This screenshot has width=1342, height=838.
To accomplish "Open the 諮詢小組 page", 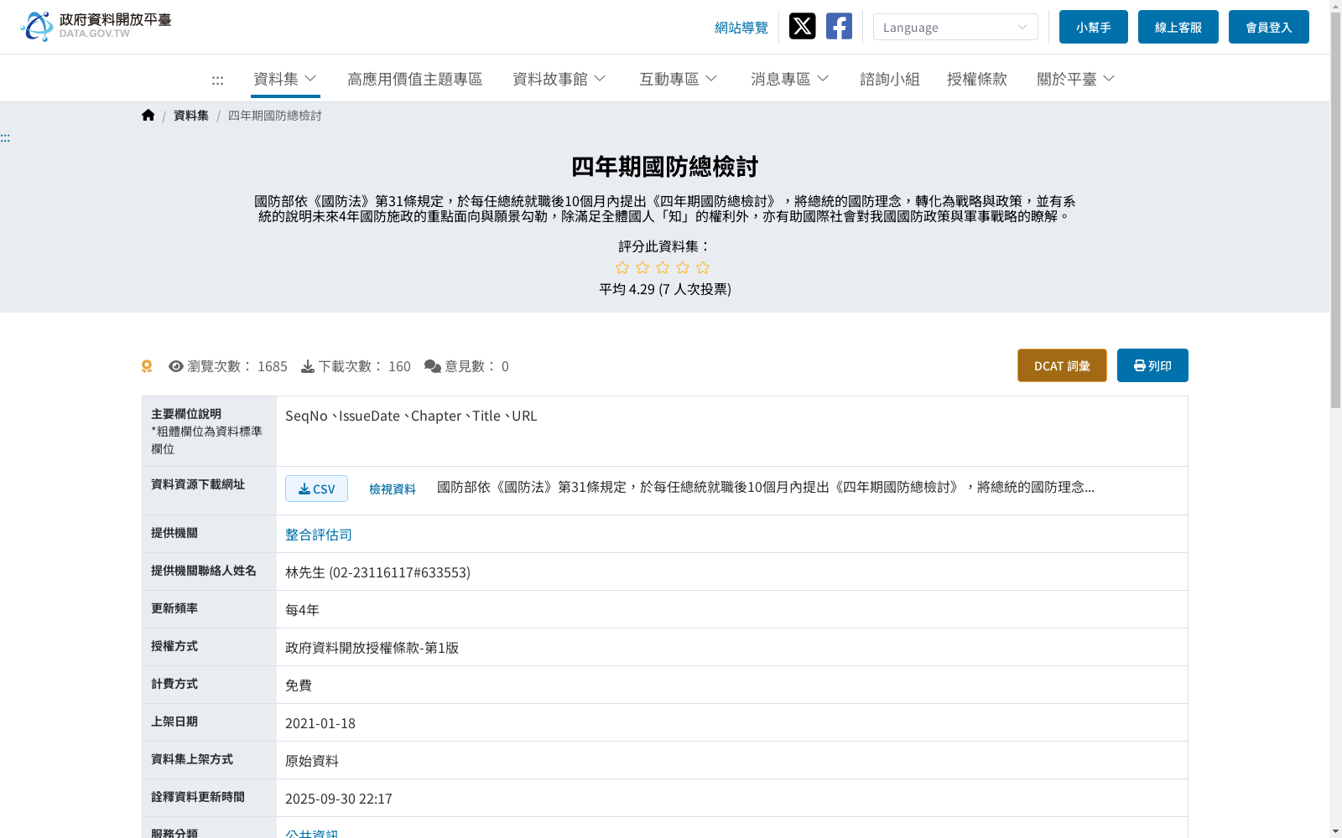I will coord(890,79).
